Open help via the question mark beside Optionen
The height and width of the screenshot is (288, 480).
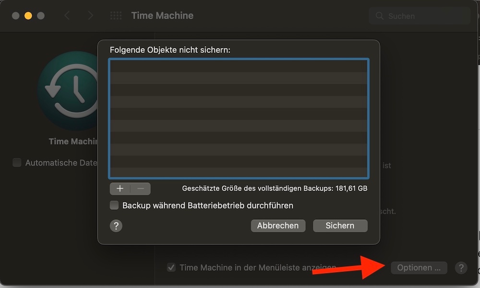coord(461,268)
